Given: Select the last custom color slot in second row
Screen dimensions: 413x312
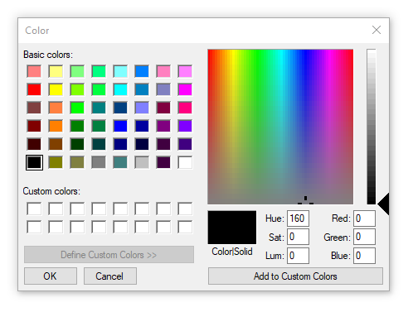Looking at the screenshot, I should click(185, 227).
